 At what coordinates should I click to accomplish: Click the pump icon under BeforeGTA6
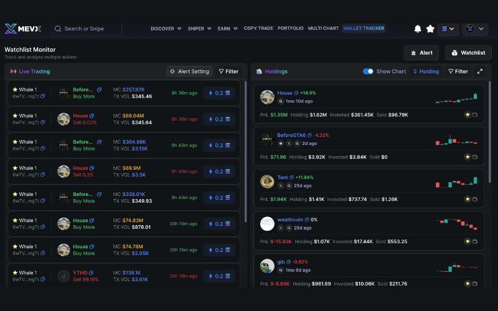point(281,144)
